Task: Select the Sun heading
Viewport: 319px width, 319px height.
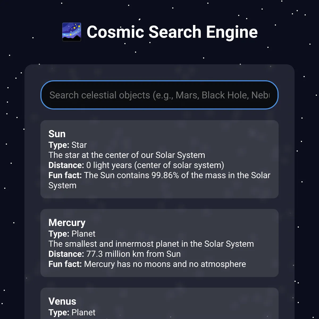Action: coord(57,134)
